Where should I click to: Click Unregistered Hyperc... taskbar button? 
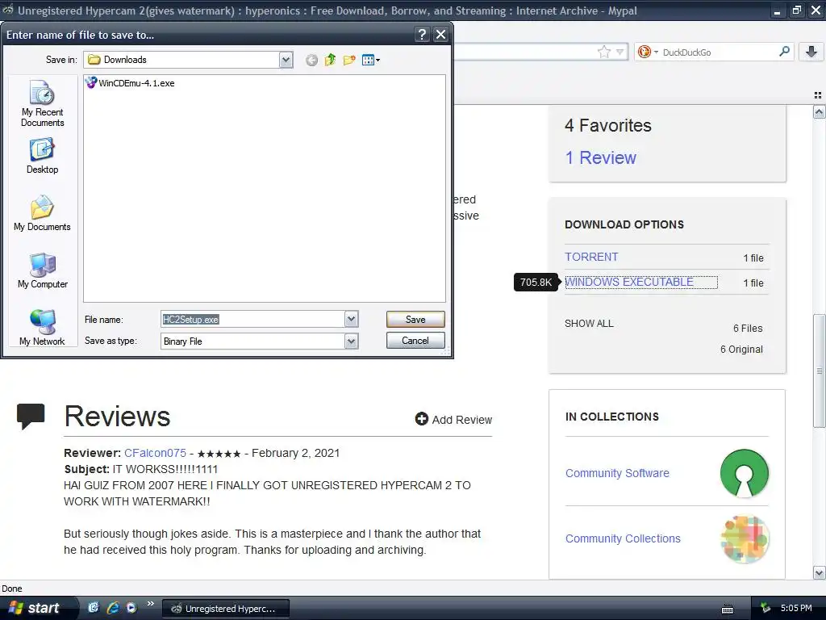tap(226, 609)
